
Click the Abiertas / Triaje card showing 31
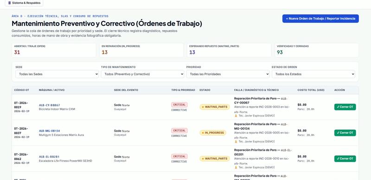coord(54,50)
